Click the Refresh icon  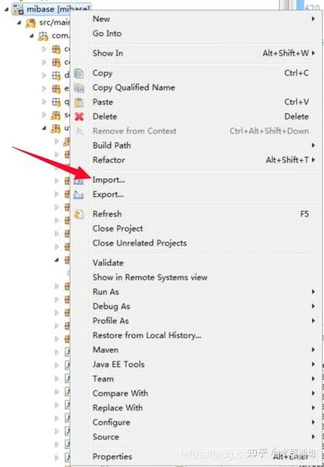tap(79, 214)
